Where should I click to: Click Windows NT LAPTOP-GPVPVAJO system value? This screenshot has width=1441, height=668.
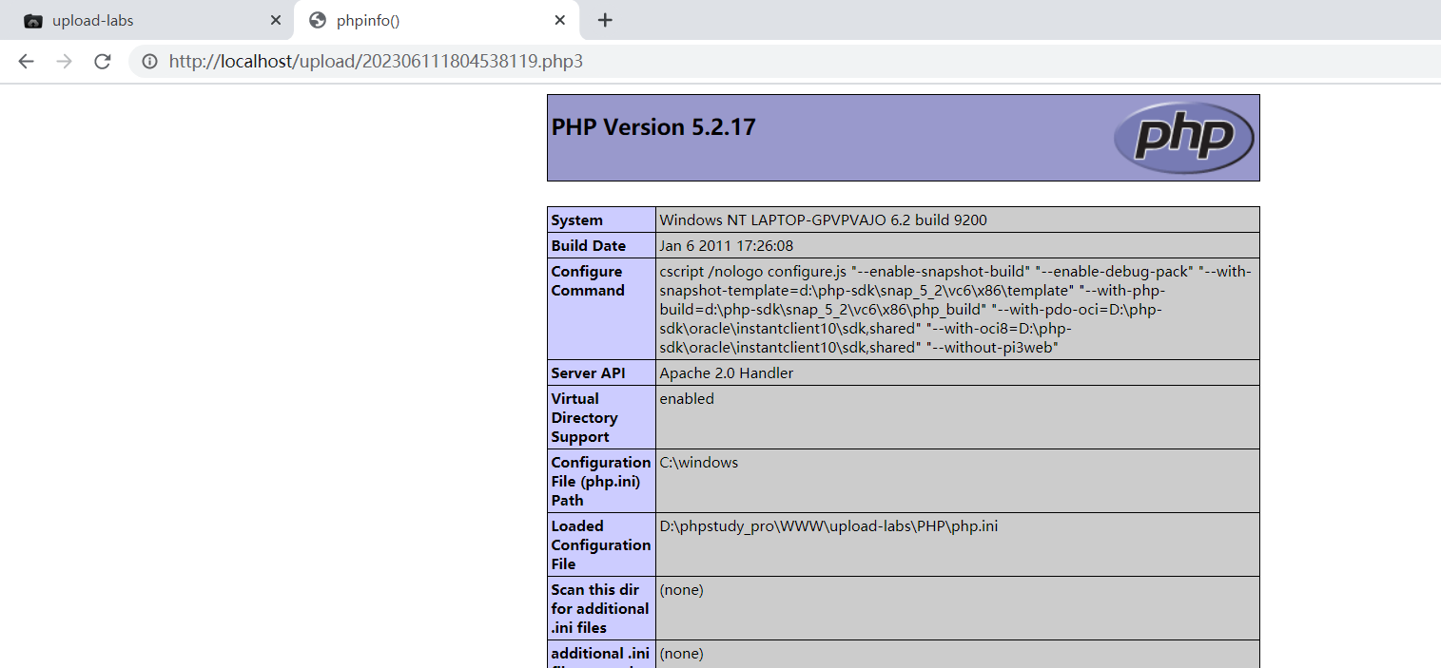tap(823, 220)
